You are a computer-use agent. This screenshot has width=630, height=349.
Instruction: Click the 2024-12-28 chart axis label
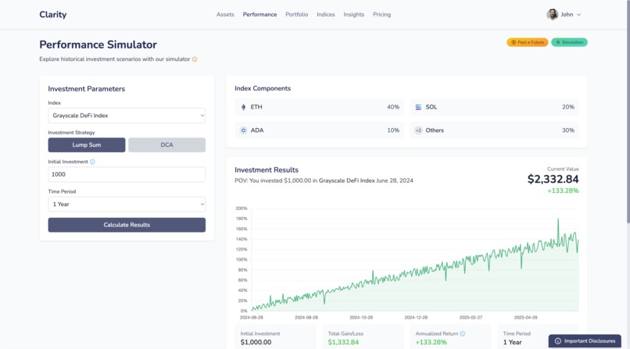(416, 317)
